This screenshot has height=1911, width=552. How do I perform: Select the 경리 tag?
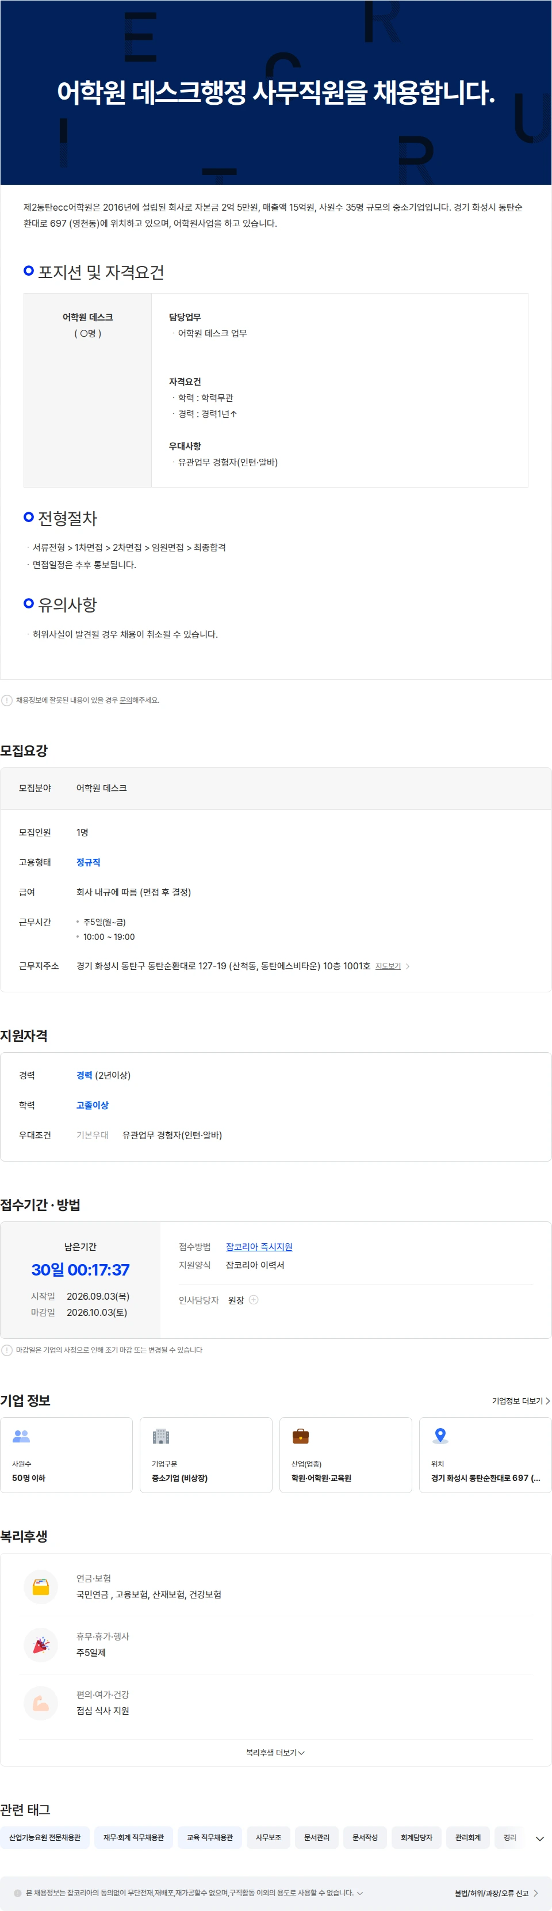[x=510, y=1837]
